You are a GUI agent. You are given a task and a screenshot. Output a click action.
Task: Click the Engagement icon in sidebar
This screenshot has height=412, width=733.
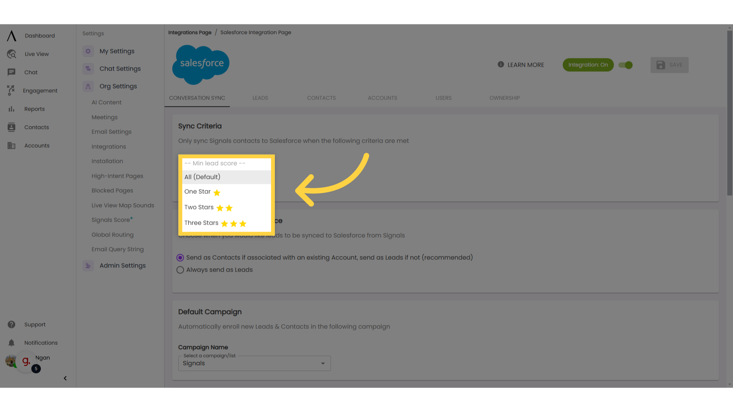(11, 90)
